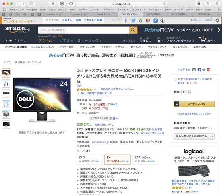222x195 pixels.
Task: Click the ほしい物リストに追加する button
Action: (x=192, y=136)
